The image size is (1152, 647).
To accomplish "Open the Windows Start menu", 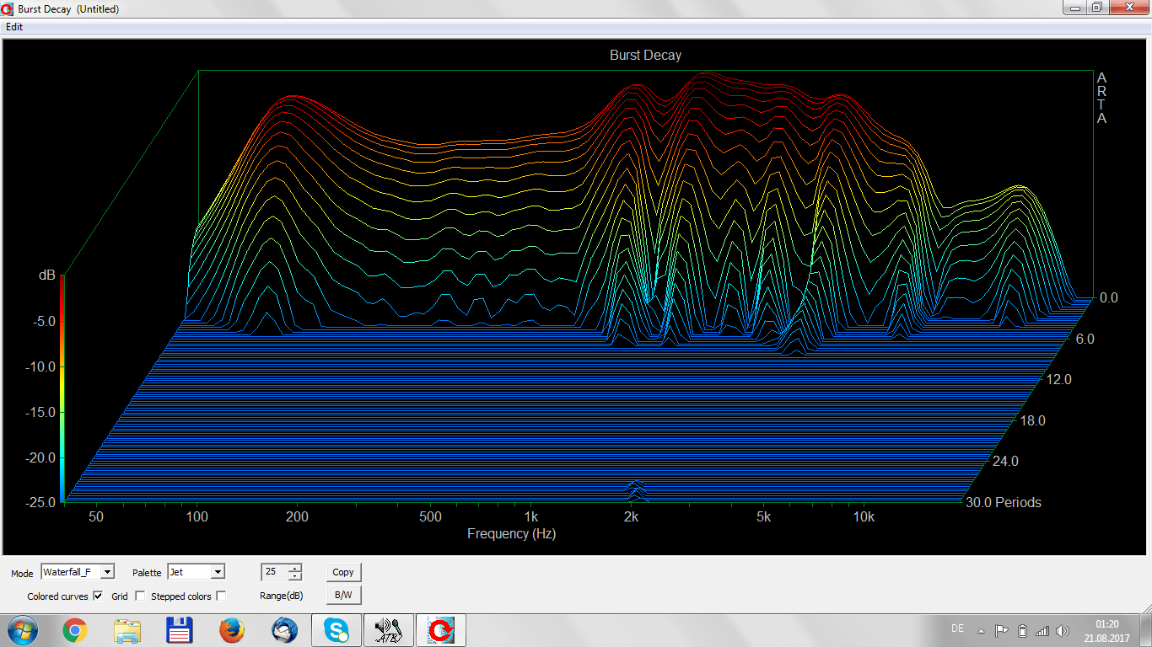I will pos(22,630).
